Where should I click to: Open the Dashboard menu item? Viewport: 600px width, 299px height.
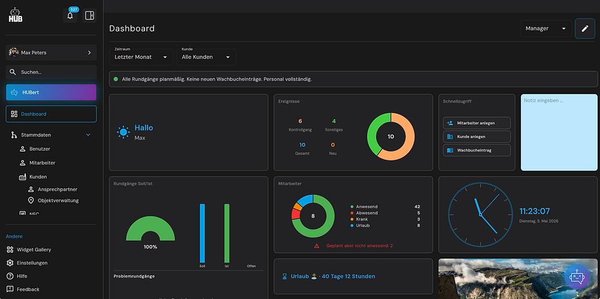tap(51, 114)
